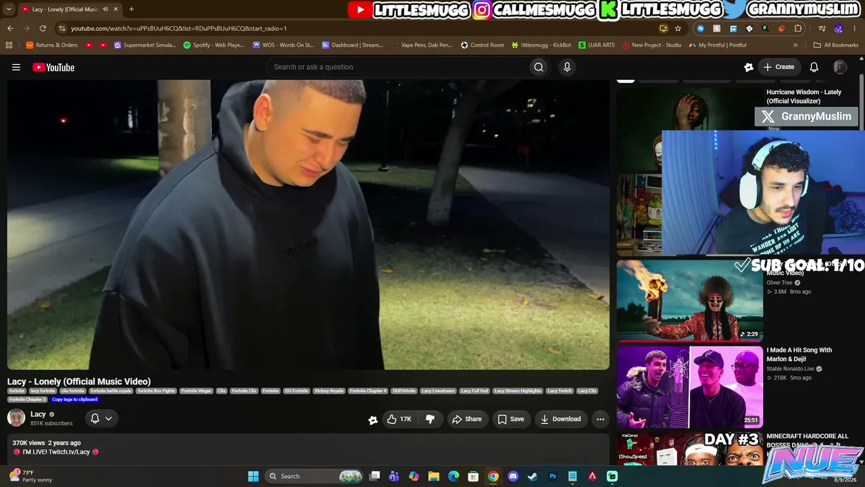Open WOS - Words On Stream bookmark
Screen dimensions: 865x487
click(x=283, y=45)
